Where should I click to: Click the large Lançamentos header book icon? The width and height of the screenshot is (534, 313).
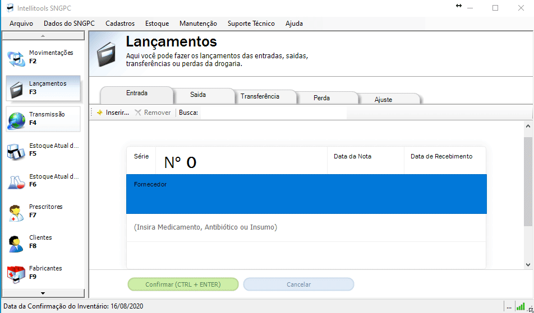tap(106, 54)
